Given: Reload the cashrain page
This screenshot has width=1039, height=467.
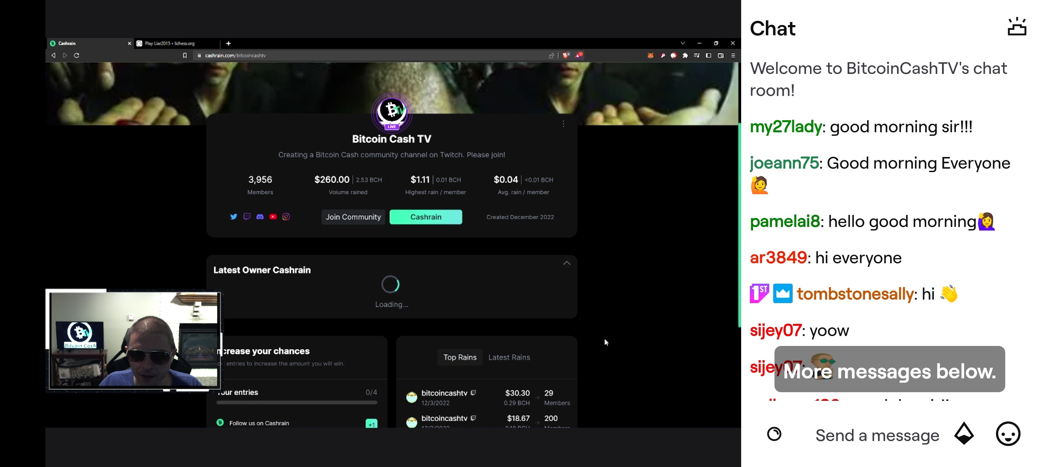Looking at the screenshot, I should [x=77, y=55].
